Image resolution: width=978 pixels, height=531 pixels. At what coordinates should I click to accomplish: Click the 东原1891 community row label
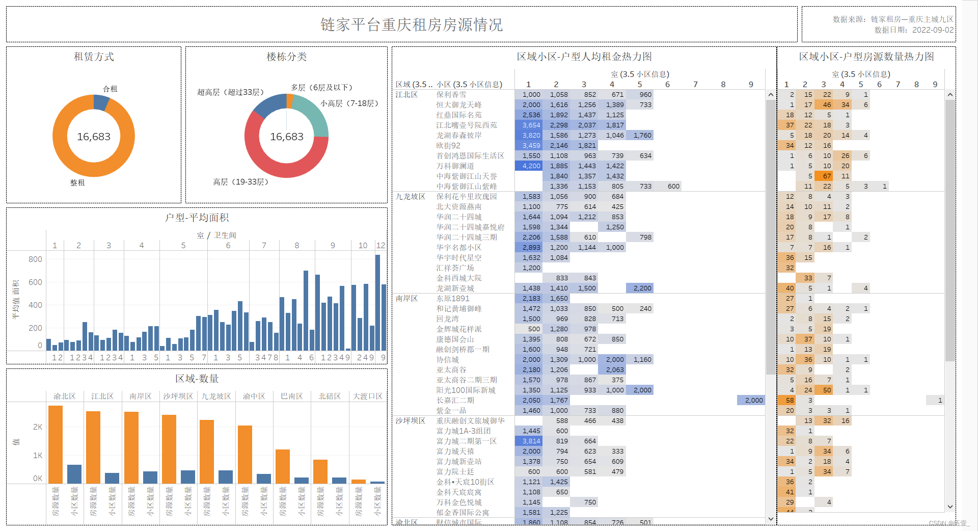(453, 299)
